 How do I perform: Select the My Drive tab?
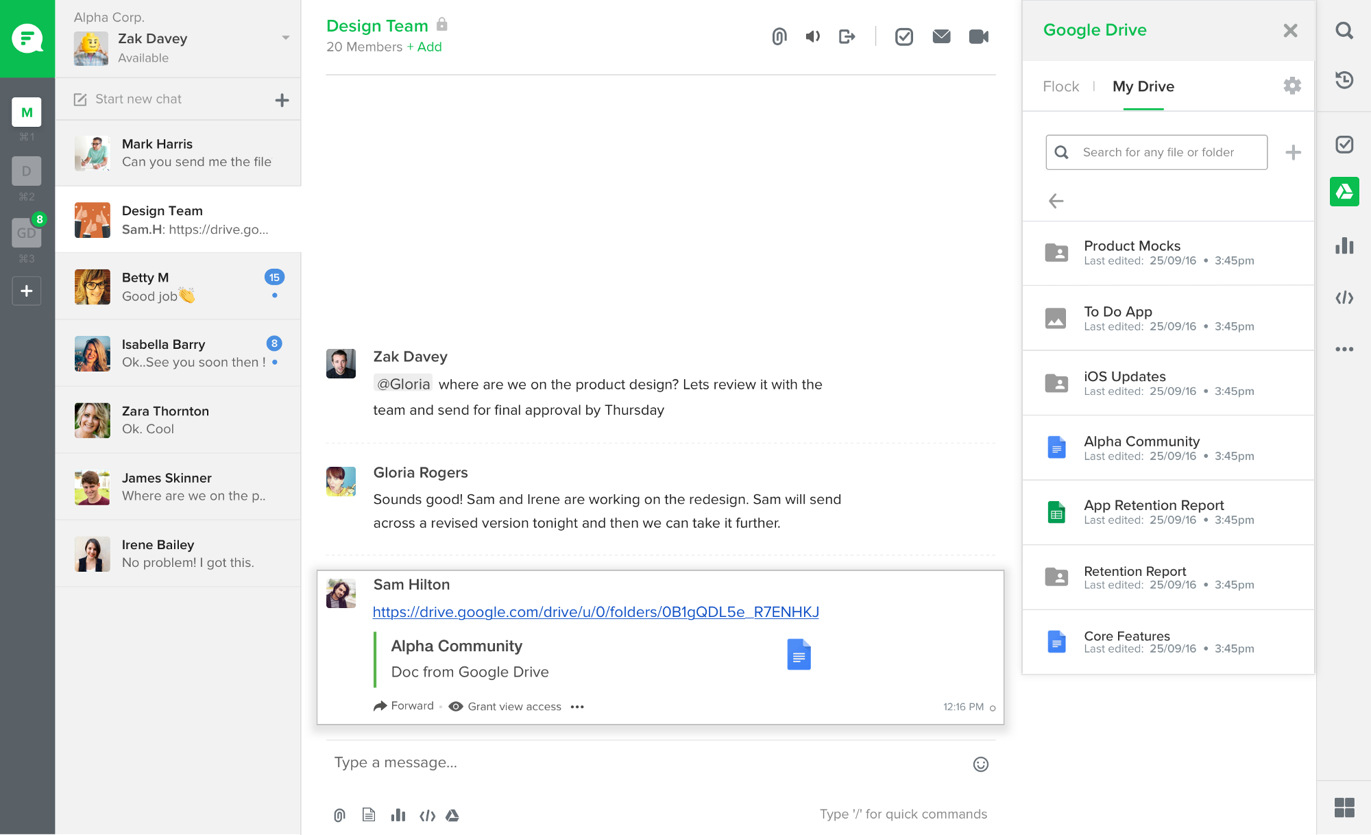pyautogui.click(x=1143, y=86)
